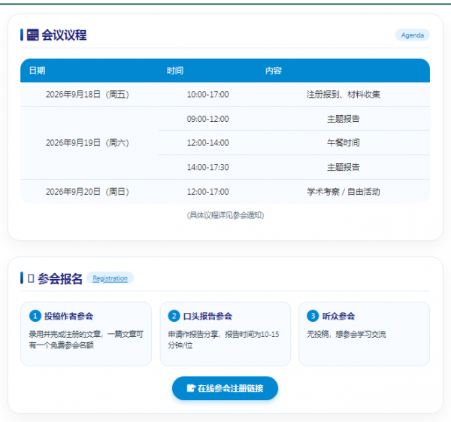Click the 在线参会注册链接 button

click(225, 388)
